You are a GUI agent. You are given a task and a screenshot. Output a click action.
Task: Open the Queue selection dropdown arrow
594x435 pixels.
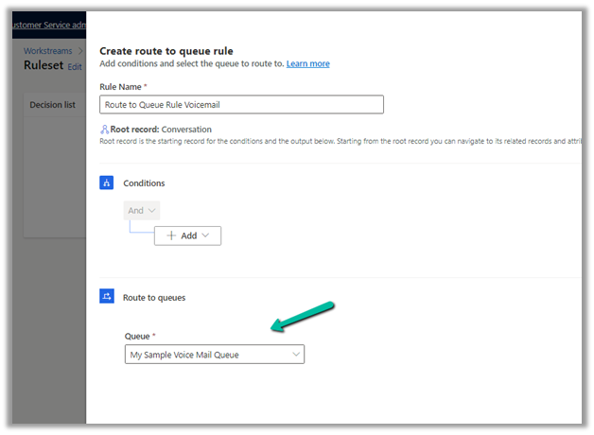coord(295,355)
